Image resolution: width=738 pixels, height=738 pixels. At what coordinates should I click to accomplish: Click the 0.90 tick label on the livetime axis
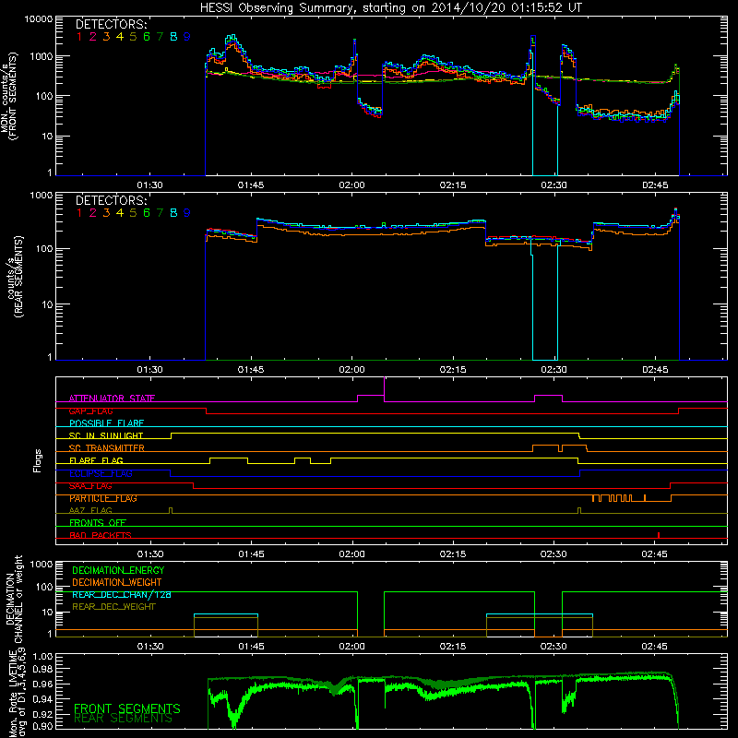coord(42,726)
